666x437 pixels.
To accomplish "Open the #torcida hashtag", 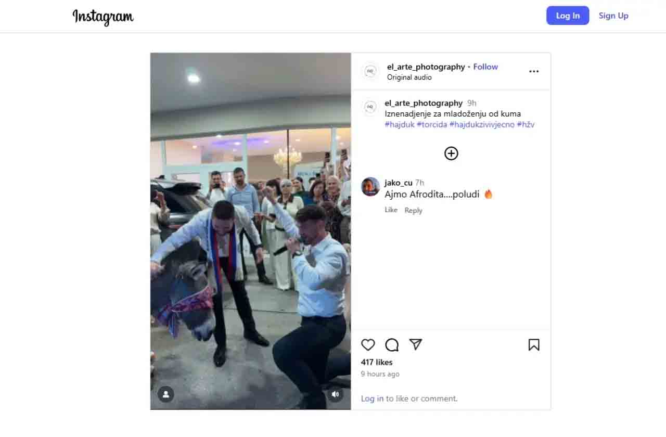I will [x=432, y=124].
